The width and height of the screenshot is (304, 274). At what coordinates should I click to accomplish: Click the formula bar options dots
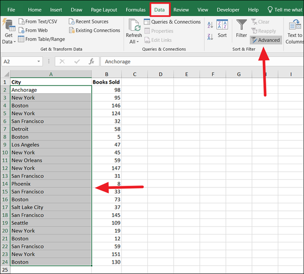coord(49,61)
